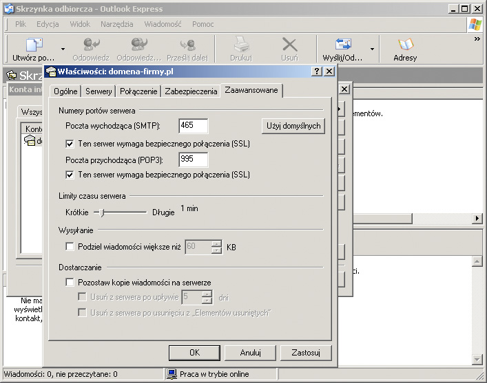Open the Narzędzia menu

pos(117,24)
